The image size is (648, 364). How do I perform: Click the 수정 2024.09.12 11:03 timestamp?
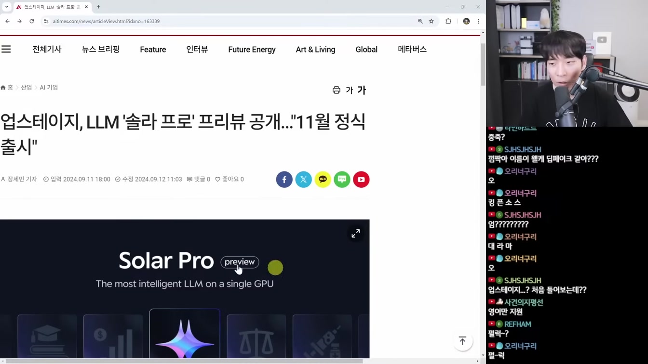[x=148, y=179]
